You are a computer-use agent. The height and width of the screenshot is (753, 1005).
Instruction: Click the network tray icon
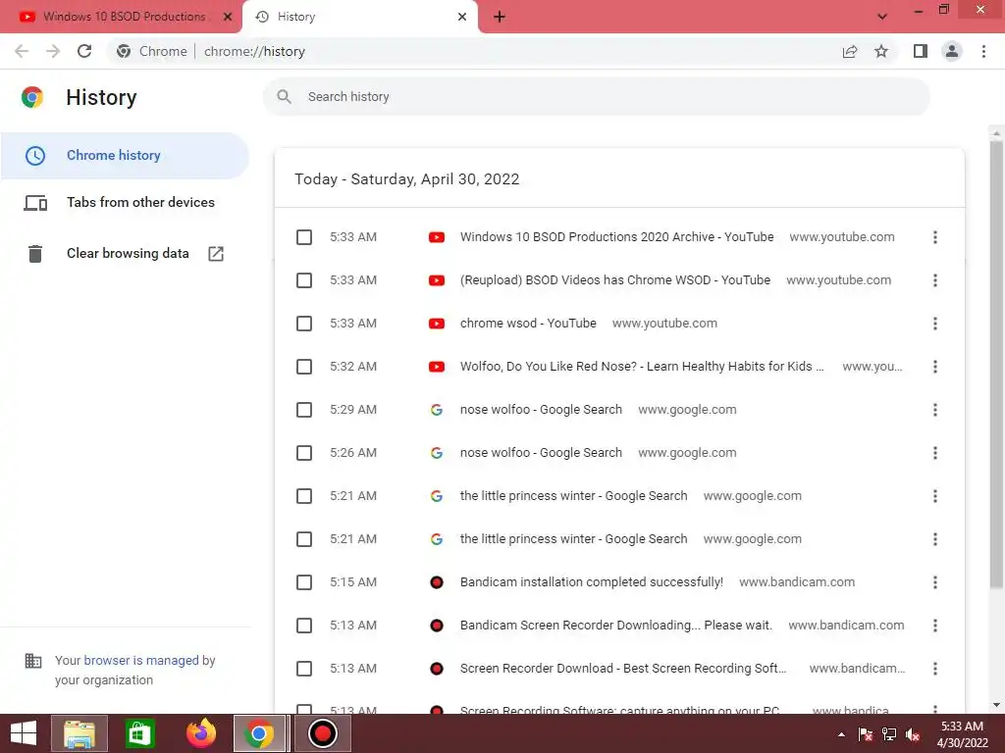click(x=889, y=734)
